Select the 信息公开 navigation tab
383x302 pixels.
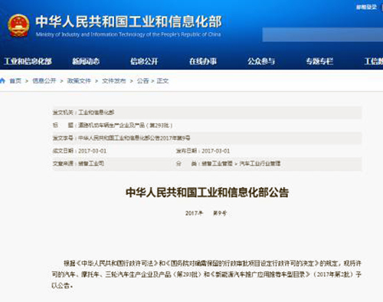144,61
